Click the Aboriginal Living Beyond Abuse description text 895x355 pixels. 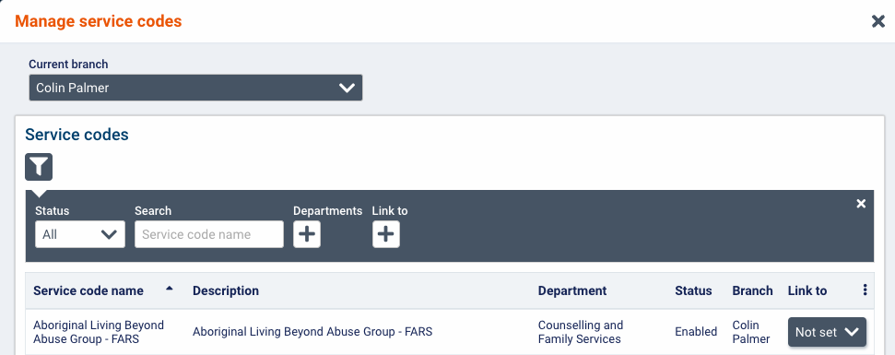[312, 332]
